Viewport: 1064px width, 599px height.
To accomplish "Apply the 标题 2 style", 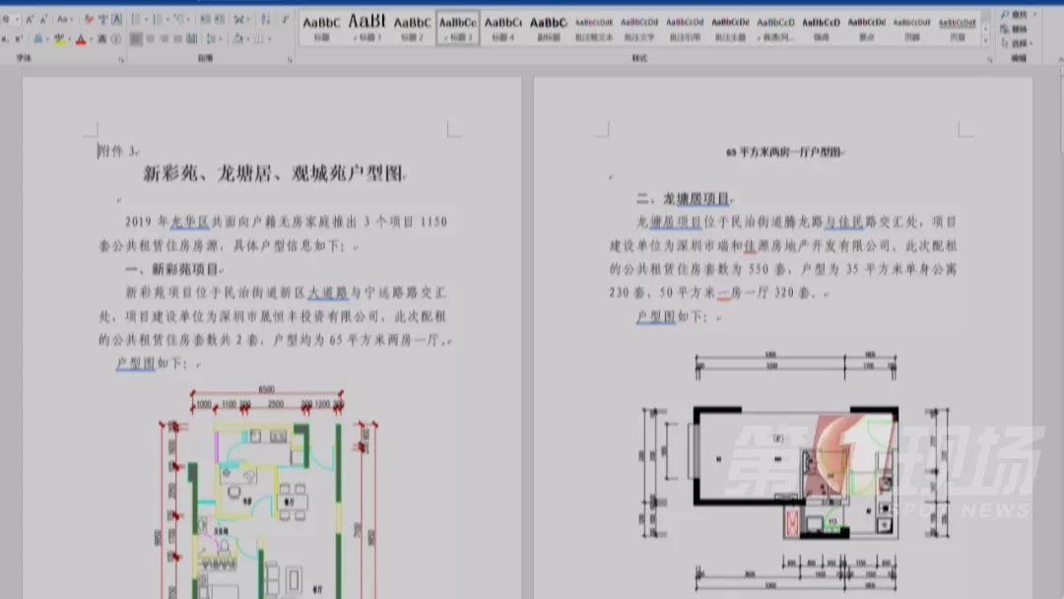I will click(x=413, y=27).
